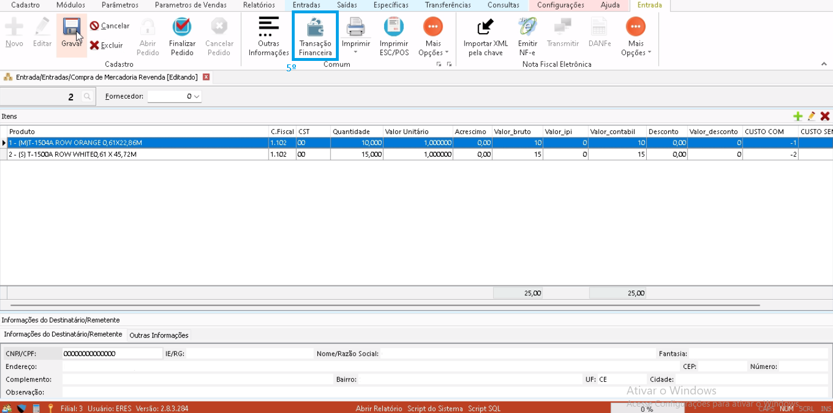Click the search magnifier next to 2
This screenshot has height=413, width=833.
click(x=87, y=97)
